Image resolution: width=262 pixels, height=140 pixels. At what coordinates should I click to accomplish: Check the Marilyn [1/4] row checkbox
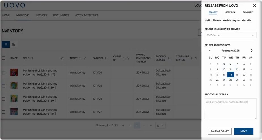pyautogui.click(x=3, y=73)
